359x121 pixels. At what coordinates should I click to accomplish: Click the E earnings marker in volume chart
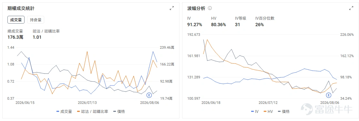point(149,95)
